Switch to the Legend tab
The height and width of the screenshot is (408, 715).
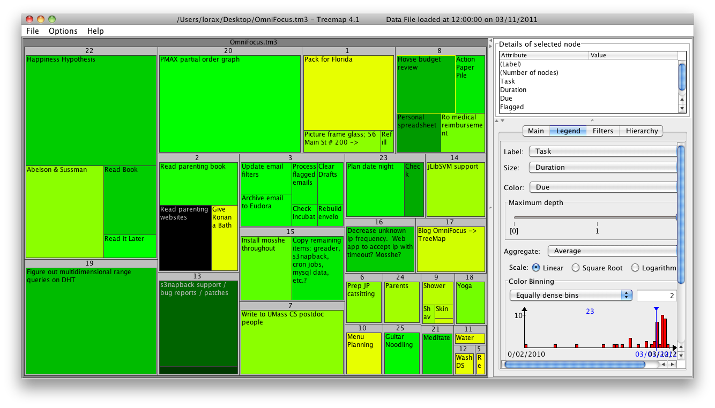click(x=568, y=131)
